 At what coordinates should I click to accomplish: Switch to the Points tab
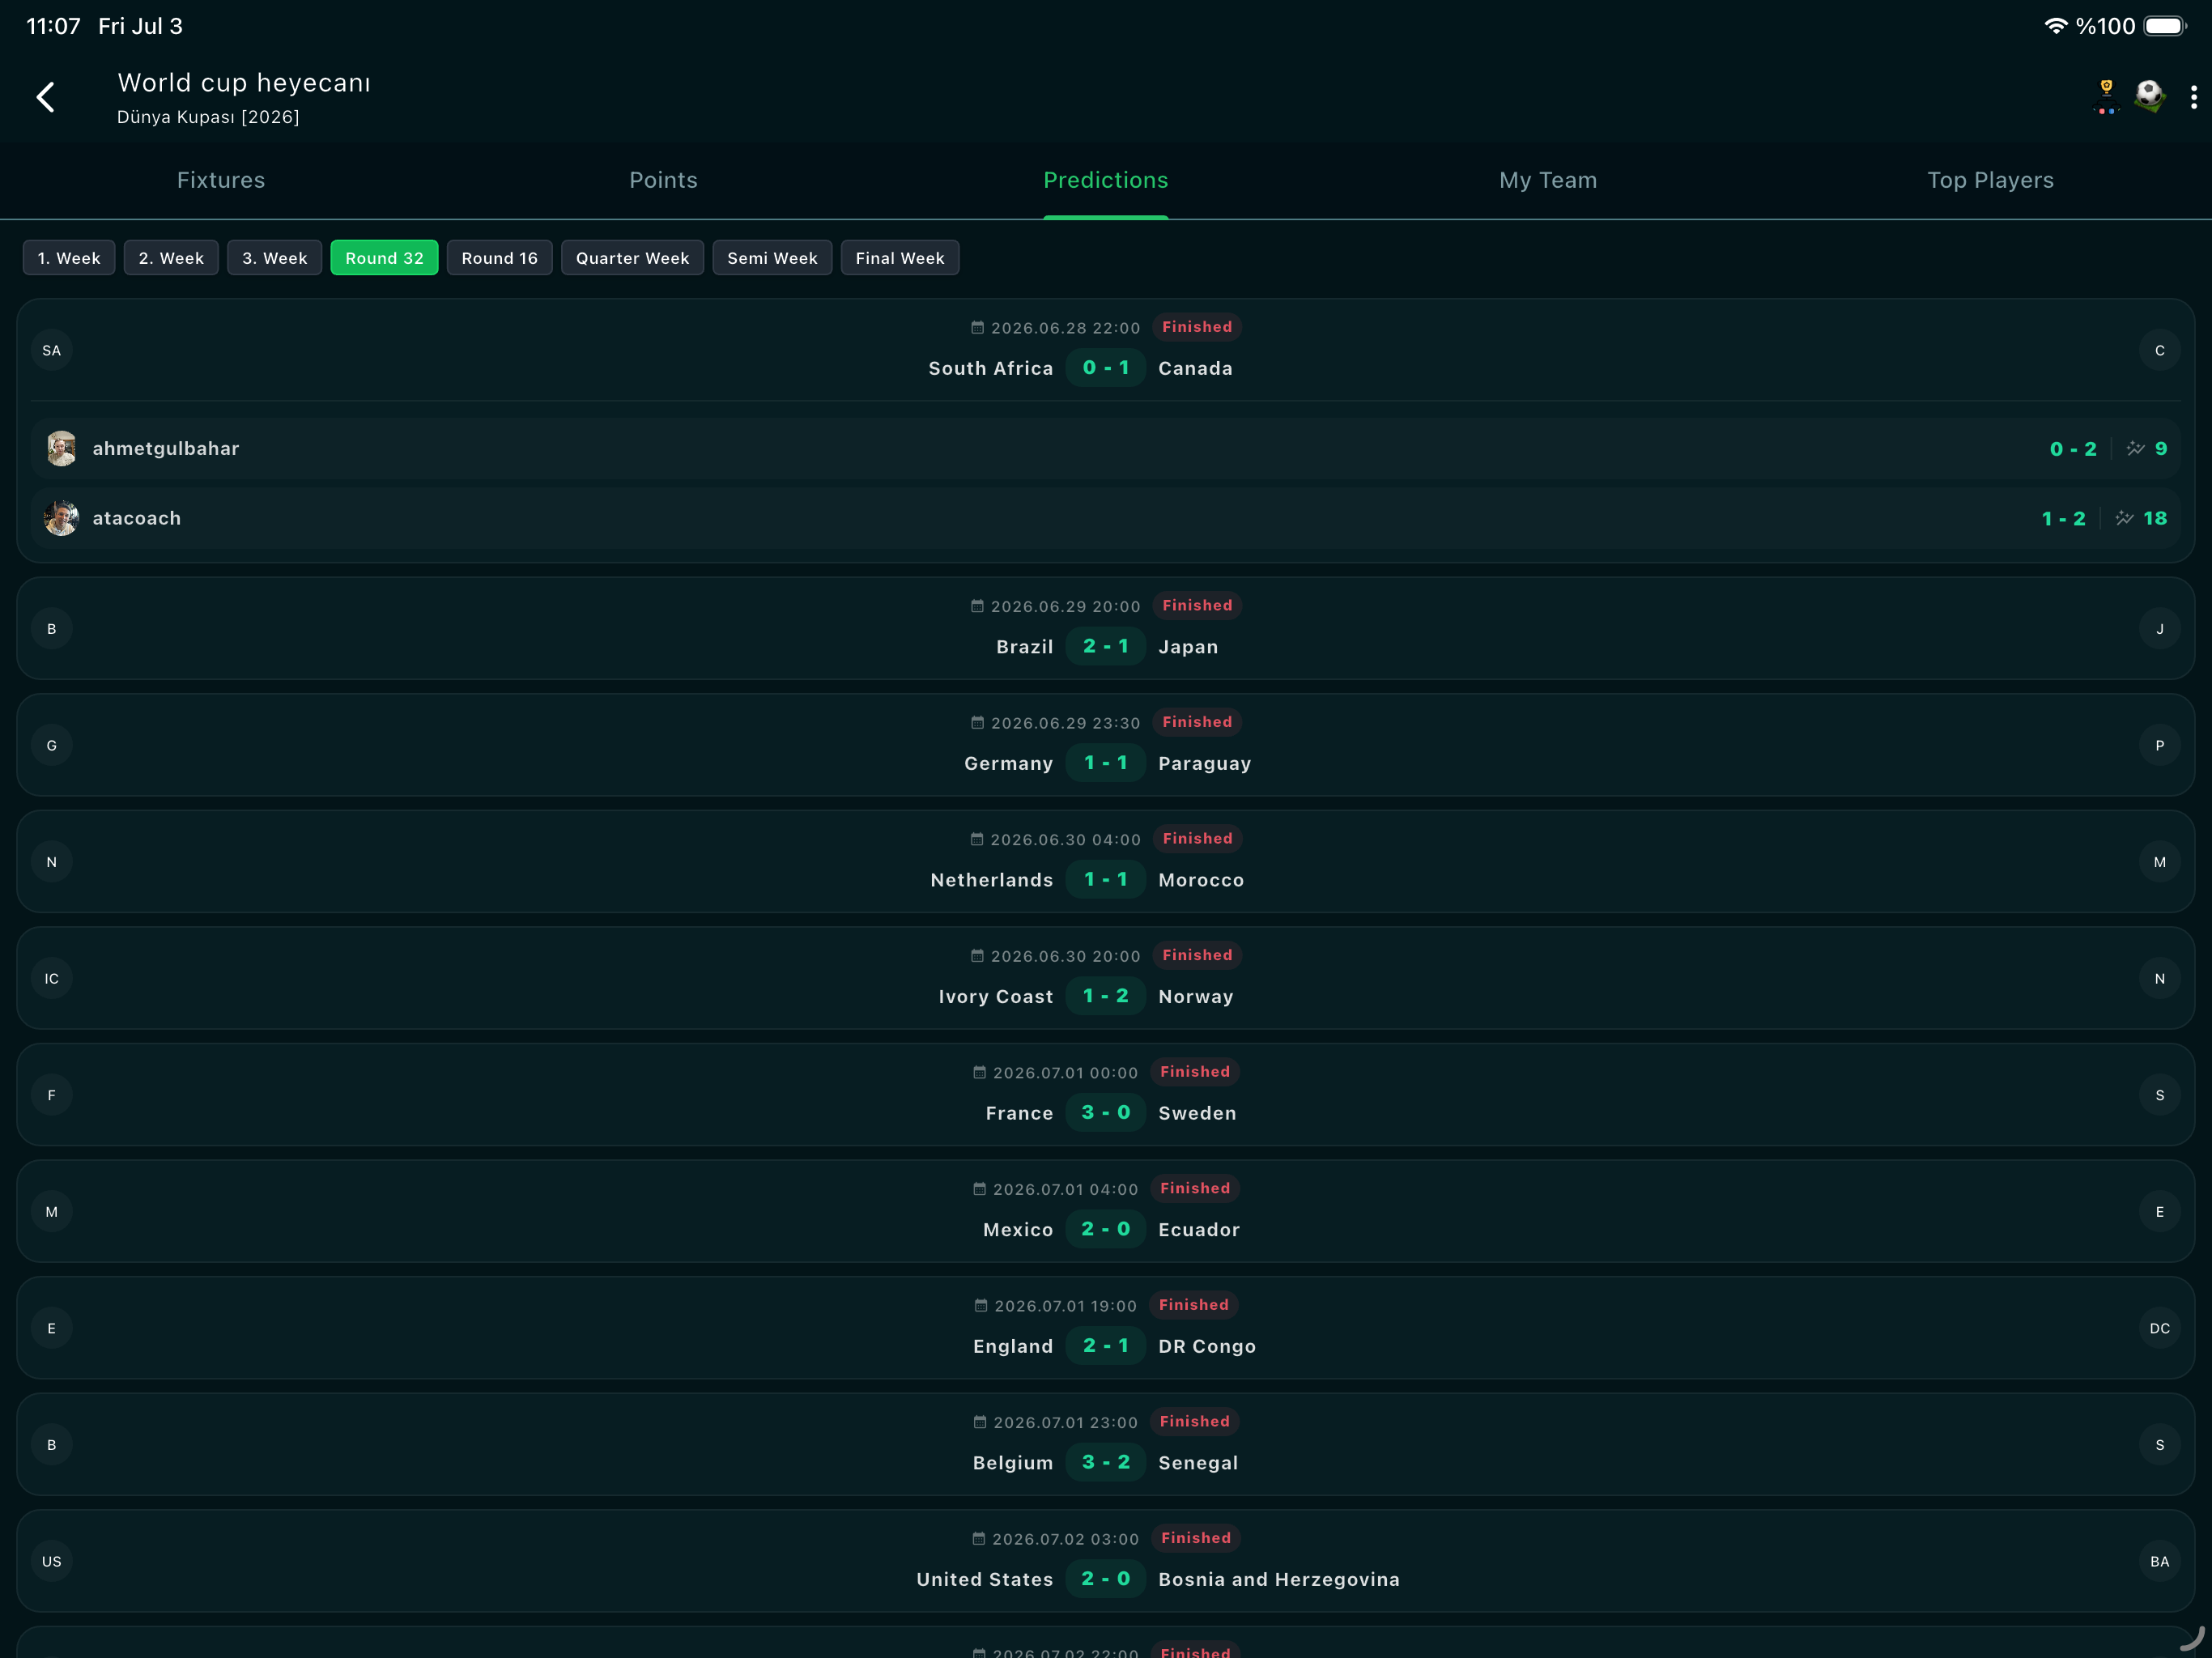pos(663,180)
